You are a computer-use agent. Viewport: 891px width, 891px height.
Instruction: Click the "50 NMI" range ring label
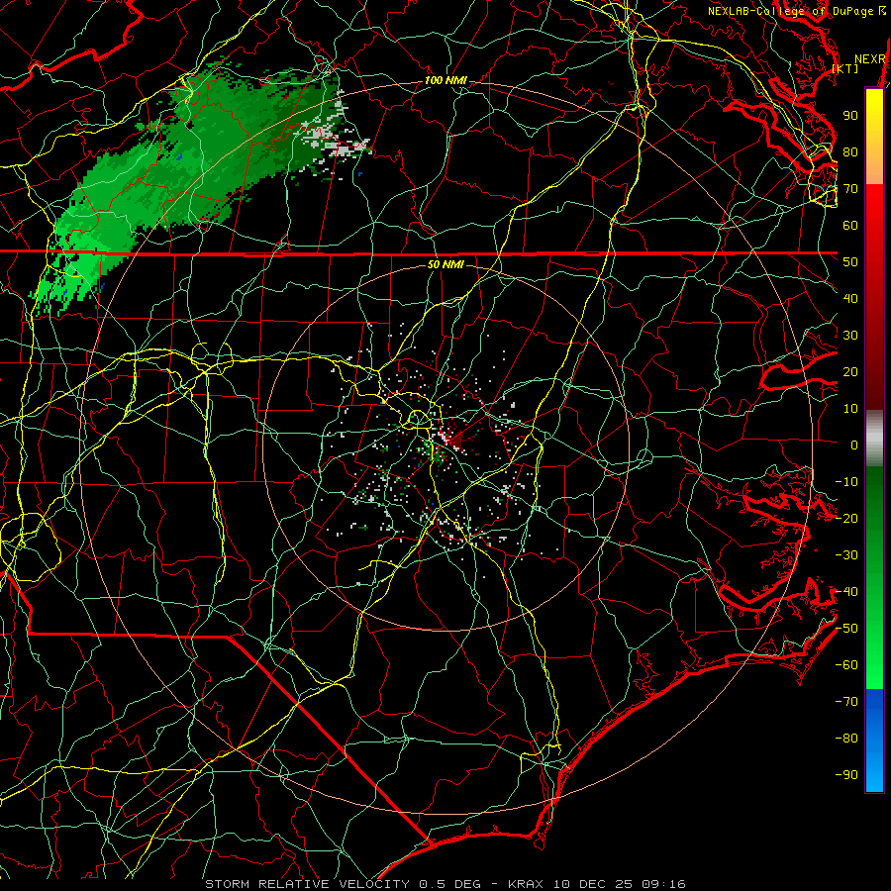click(x=445, y=264)
